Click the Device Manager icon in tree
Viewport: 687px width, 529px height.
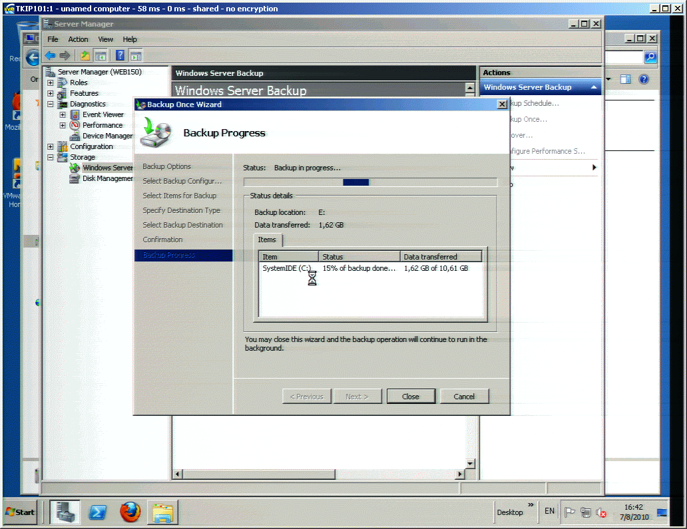75,136
